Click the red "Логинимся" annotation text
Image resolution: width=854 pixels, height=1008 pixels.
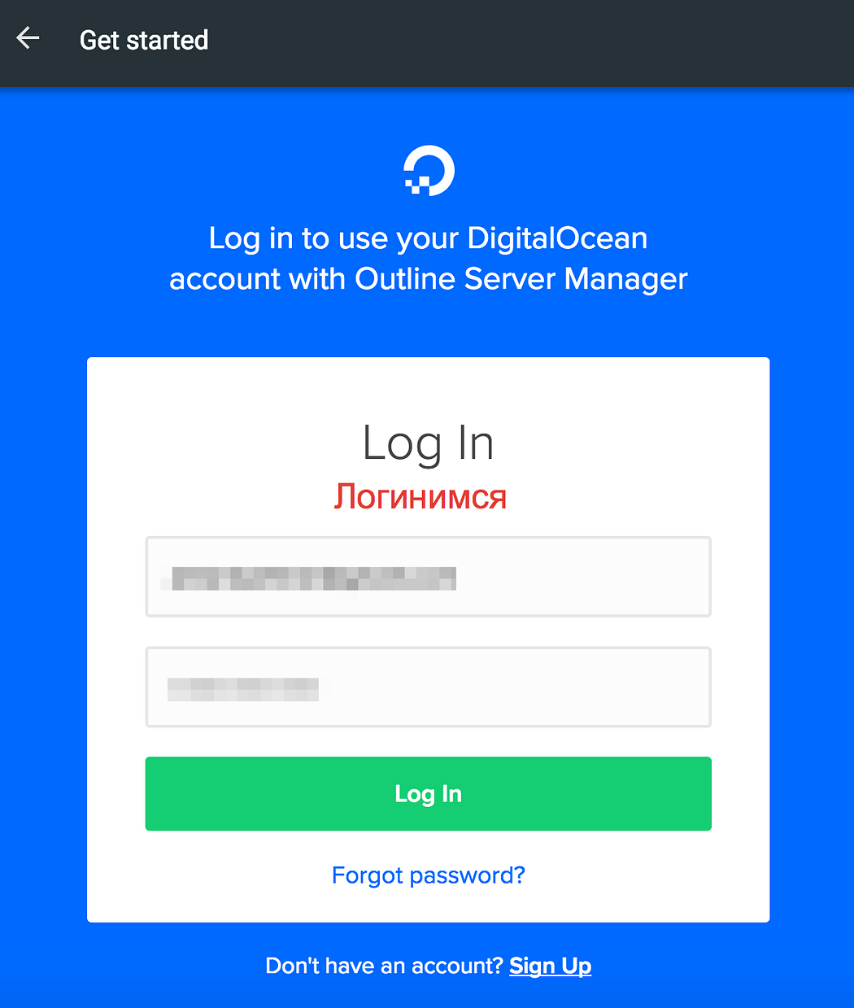coord(420,496)
